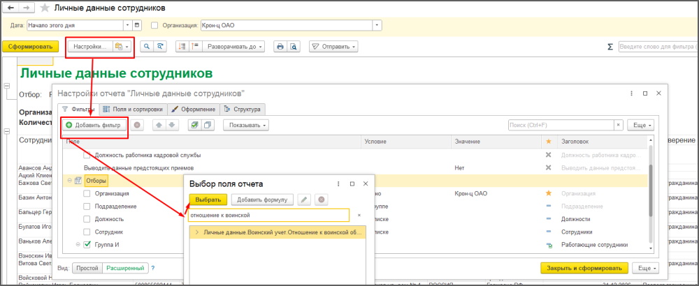
Task: Enable the Организация checkbox in the top bar
Action: [x=154, y=26]
